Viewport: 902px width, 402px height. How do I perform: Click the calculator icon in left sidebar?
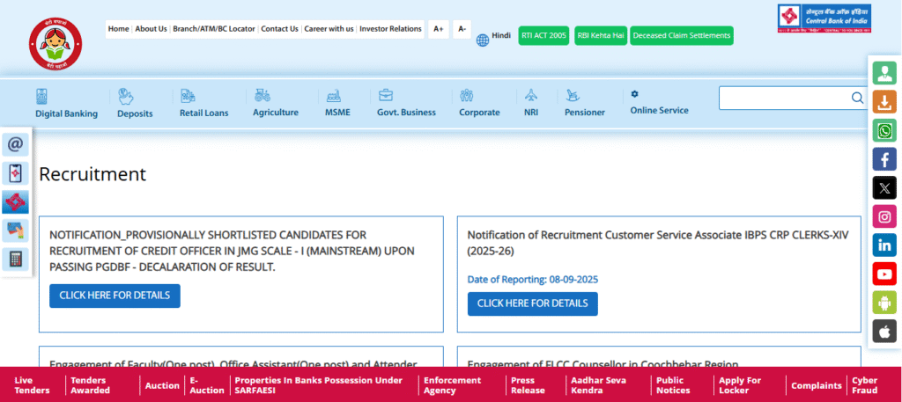[x=15, y=259]
